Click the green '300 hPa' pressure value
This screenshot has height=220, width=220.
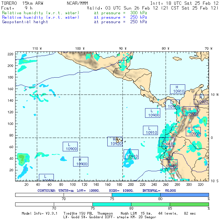(139, 13)
